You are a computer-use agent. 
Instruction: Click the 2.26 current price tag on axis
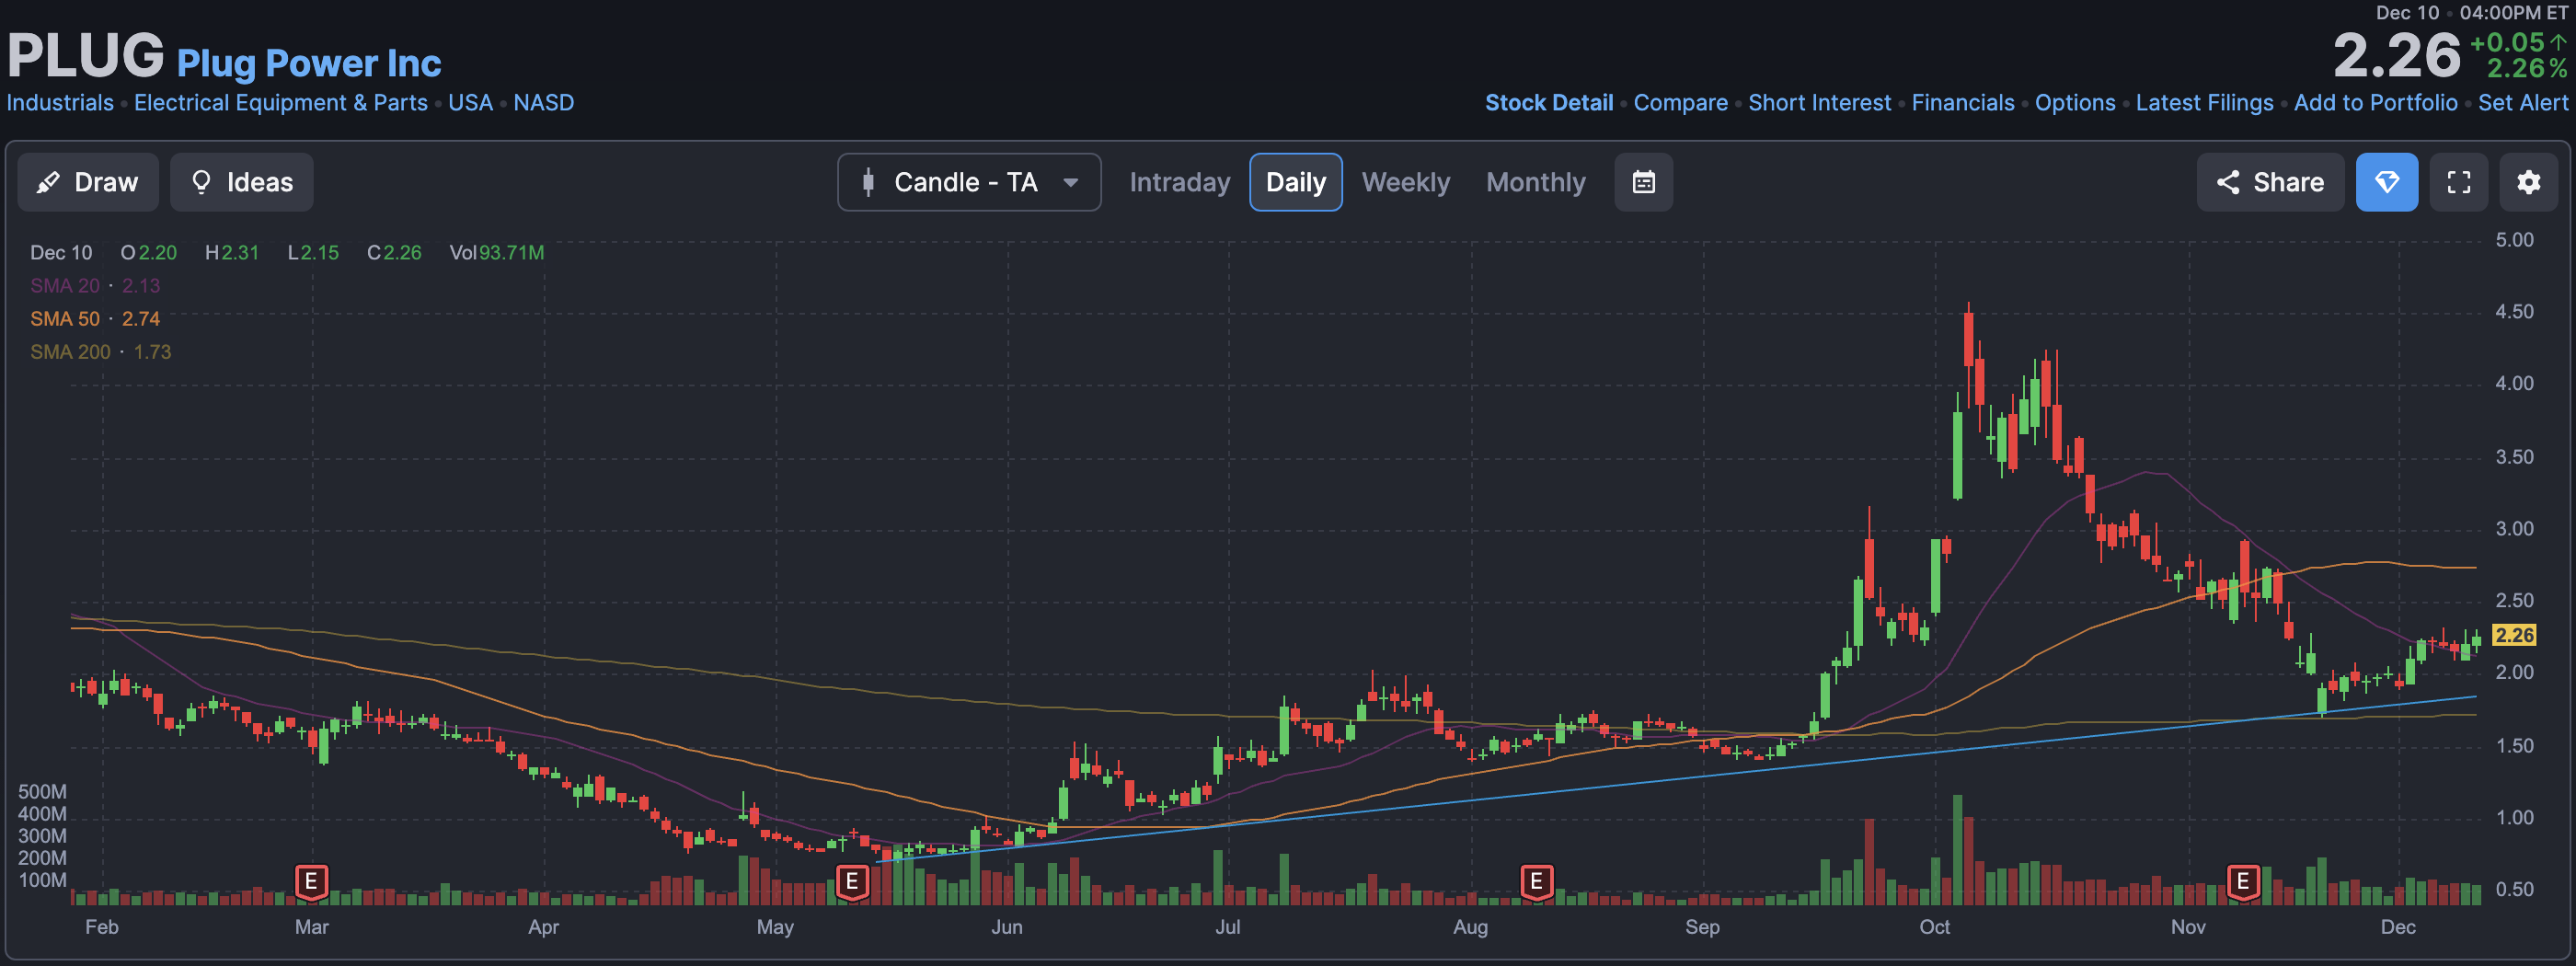click(x=2513, y=635)
